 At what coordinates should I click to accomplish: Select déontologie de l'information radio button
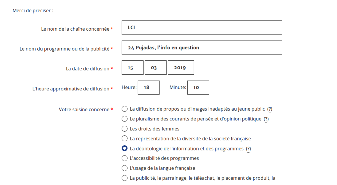coord(124,149)
